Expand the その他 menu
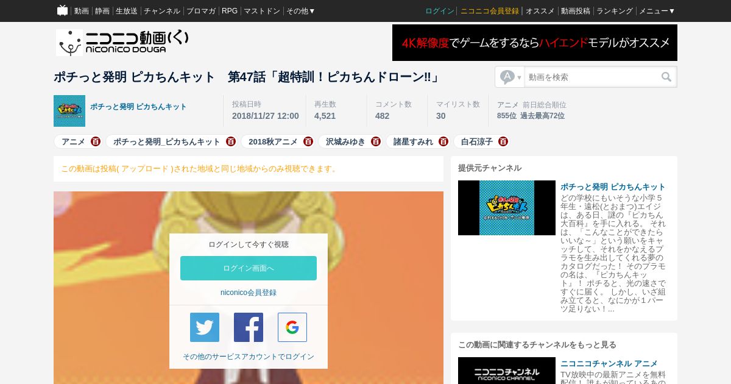731x384 pixels. coord(301,11)
